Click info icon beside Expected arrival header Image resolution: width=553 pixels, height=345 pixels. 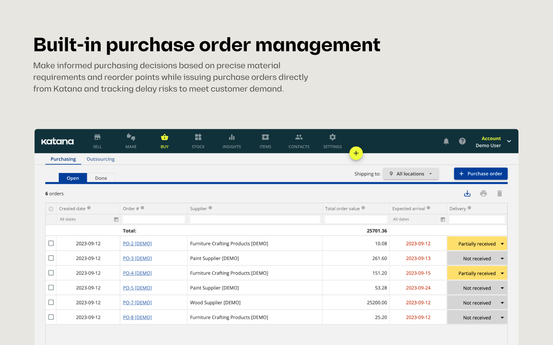click(429, 208)
